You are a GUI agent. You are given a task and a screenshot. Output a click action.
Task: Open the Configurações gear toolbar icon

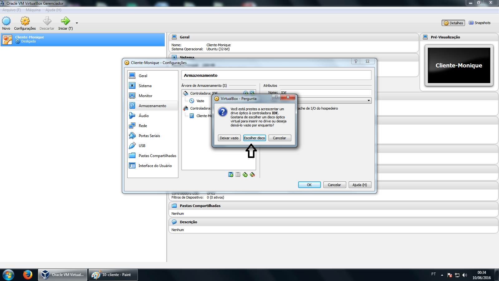point(25,21)
